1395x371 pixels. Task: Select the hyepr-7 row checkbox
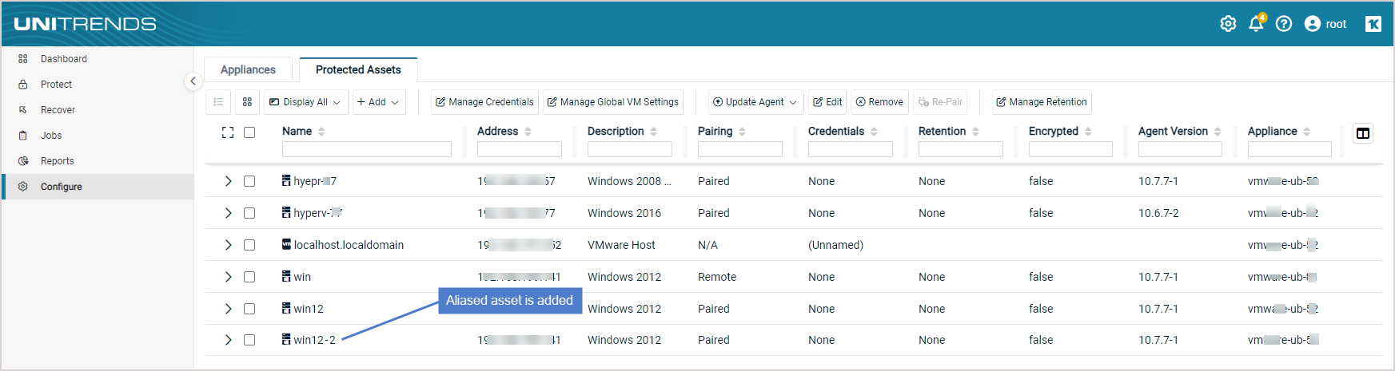249,181
